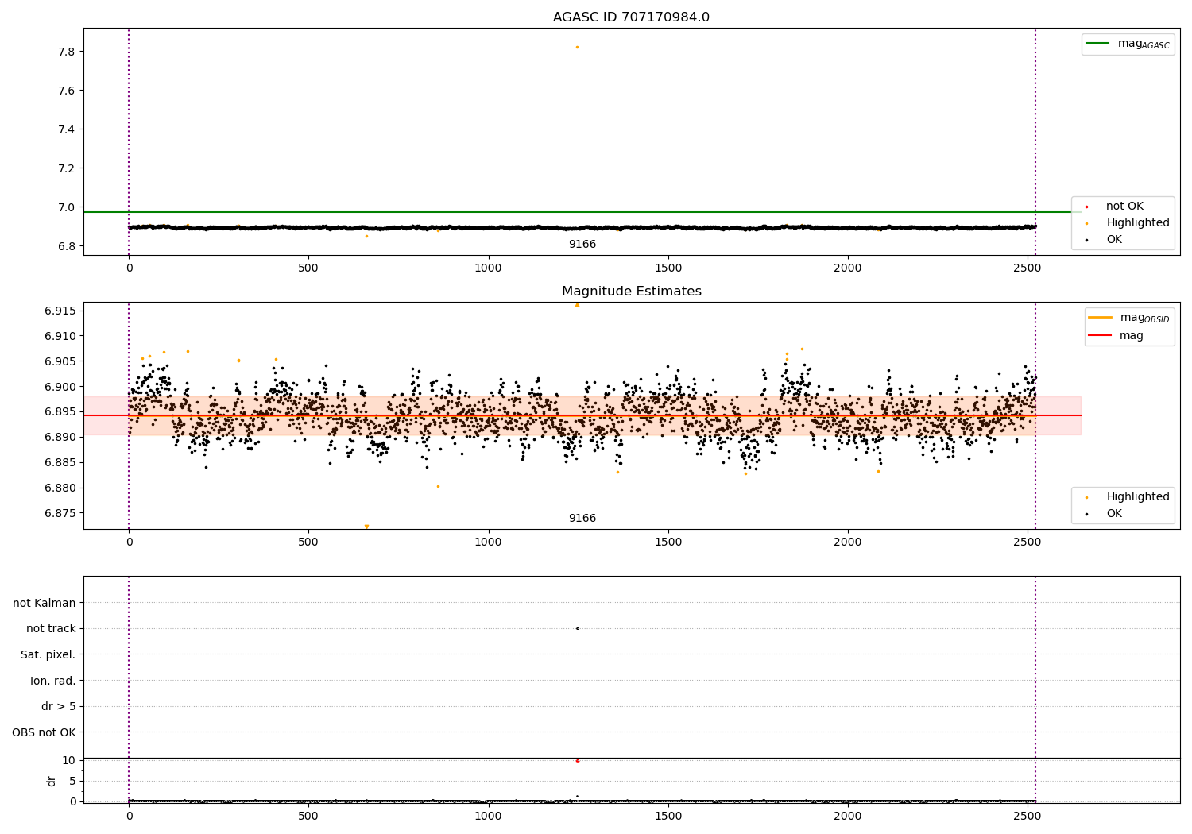Click the 'AGASC ID 707170984.0' plot title
1192x834 pixels.
(631, 17)
